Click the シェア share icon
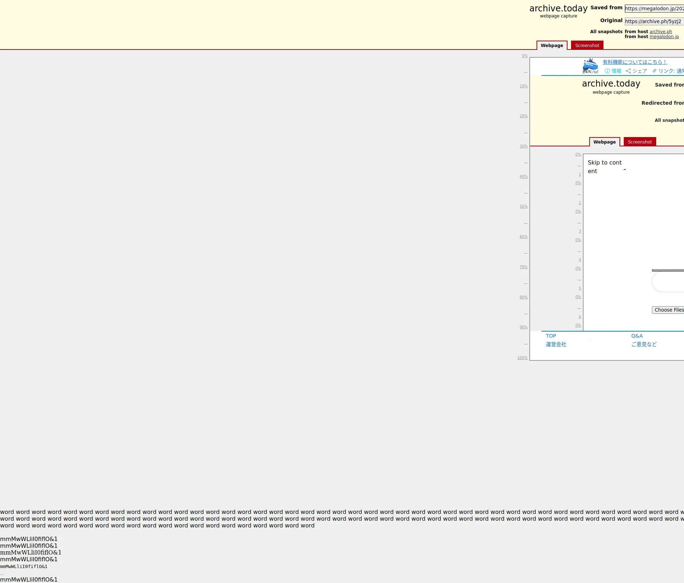 (628, 71)
